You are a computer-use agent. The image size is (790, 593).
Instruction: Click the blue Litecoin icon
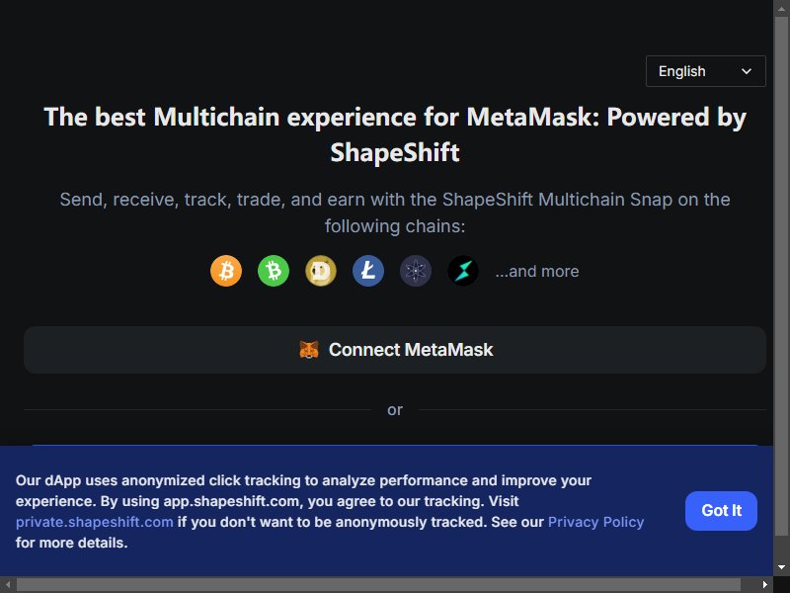[367, 271]
